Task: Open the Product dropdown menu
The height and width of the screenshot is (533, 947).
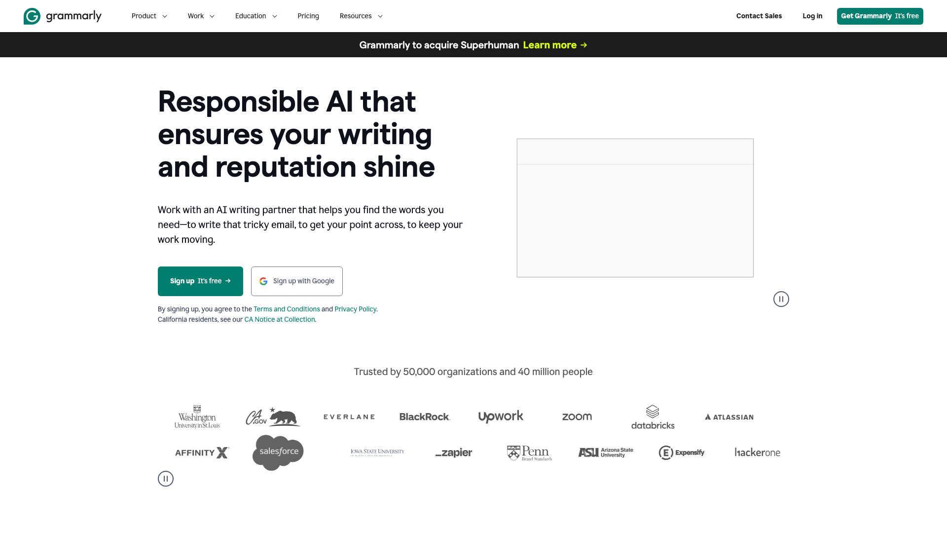Action: (x=149, y=16)
